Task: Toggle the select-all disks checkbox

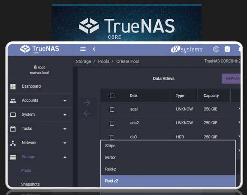Action: click(x=112, y=96)
